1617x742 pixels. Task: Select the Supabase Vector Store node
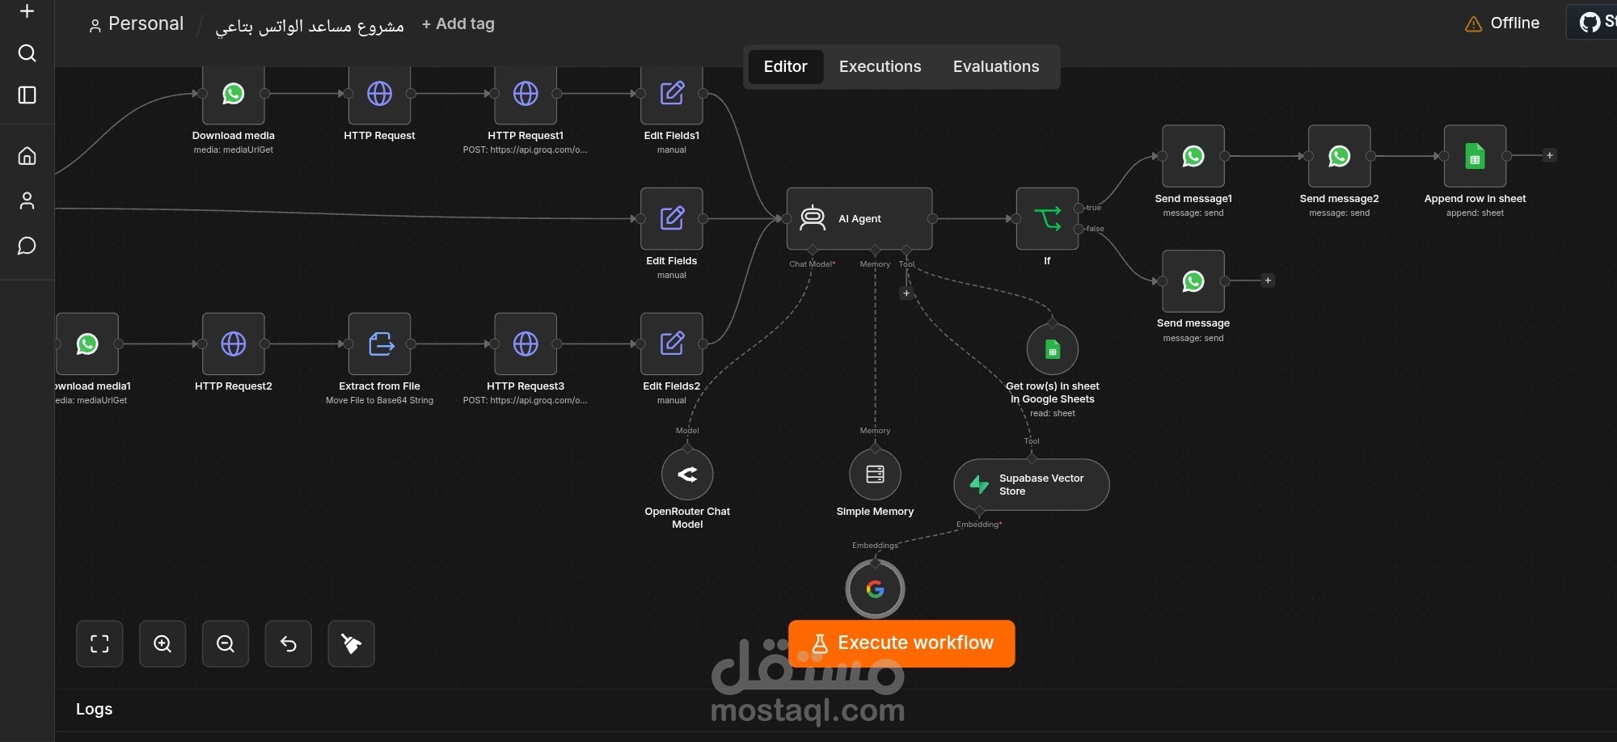(1032, 484)
